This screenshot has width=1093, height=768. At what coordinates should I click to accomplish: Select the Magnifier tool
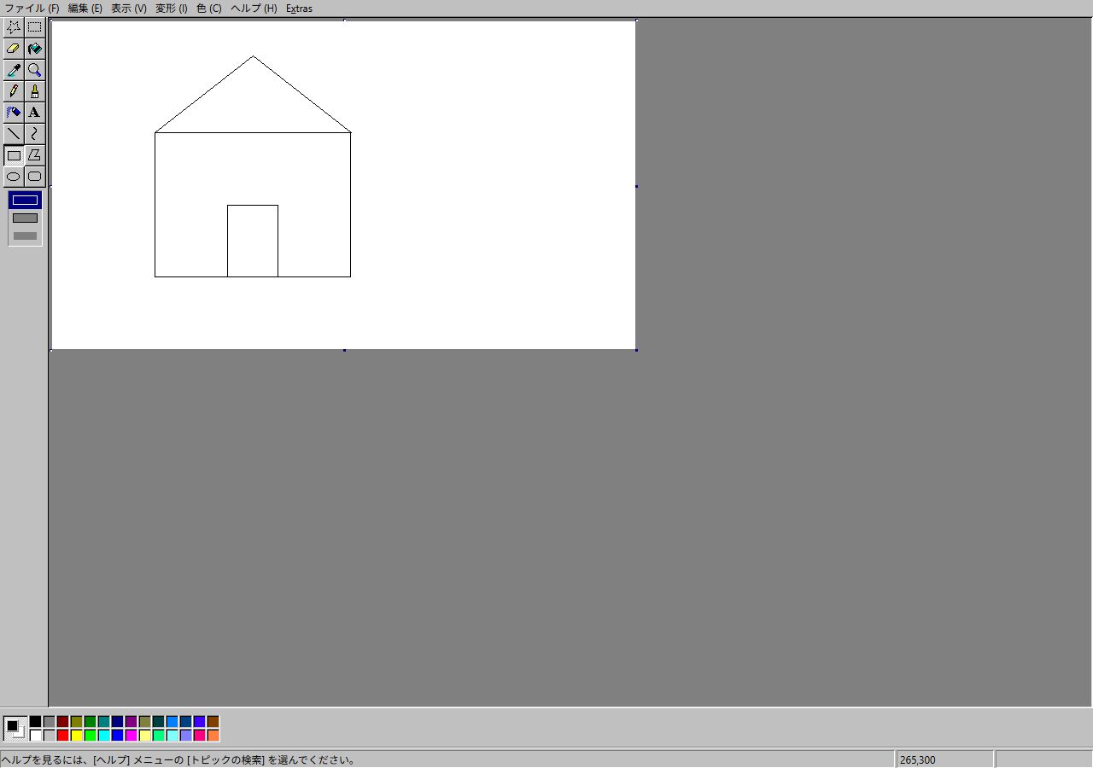[x=34, y=70]
